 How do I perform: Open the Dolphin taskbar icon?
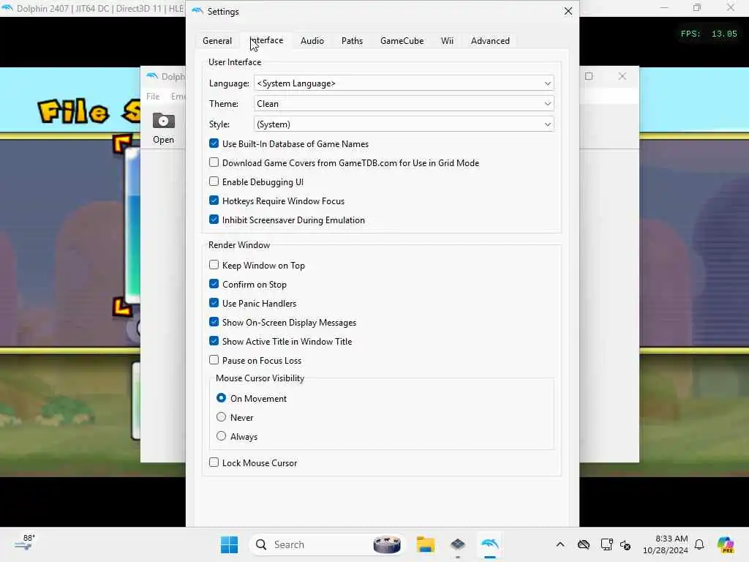[489, 544]
